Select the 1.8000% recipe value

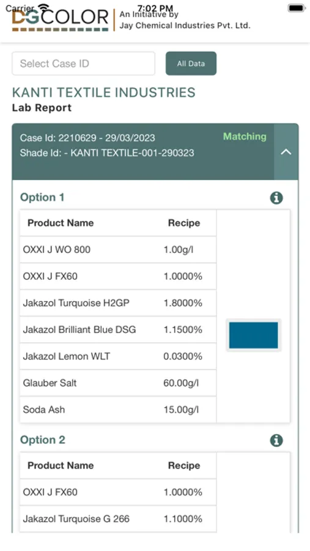pos(183,303)
